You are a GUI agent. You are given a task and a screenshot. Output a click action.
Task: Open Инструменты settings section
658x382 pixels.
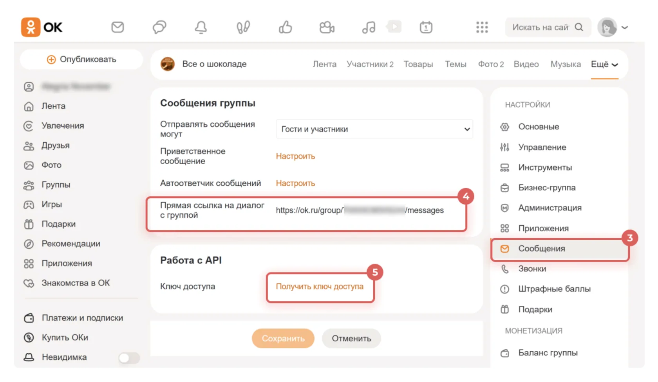tap(545, 168)
